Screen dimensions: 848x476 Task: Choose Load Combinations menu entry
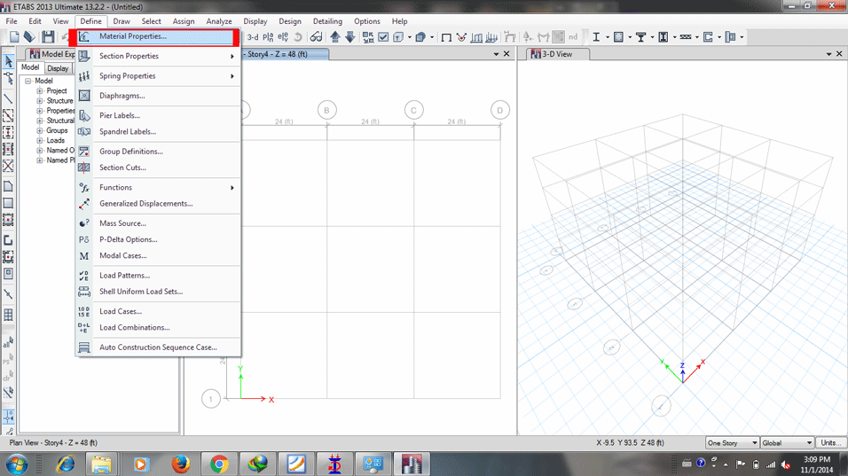pos(157,327)
